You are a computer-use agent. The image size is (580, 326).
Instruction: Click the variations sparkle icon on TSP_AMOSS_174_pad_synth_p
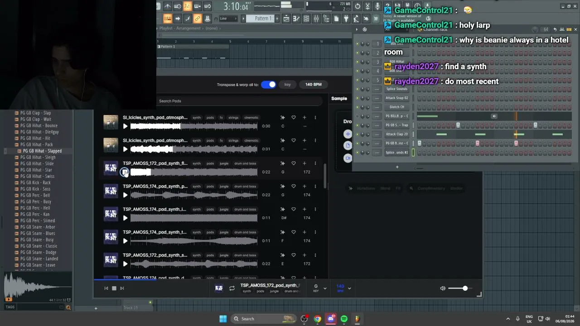(x=283, y=187)
